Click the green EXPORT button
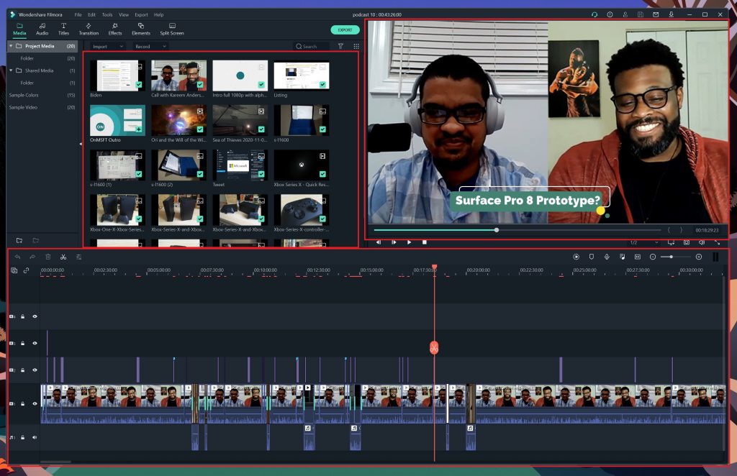737x476 pixels. click(345, 30)
